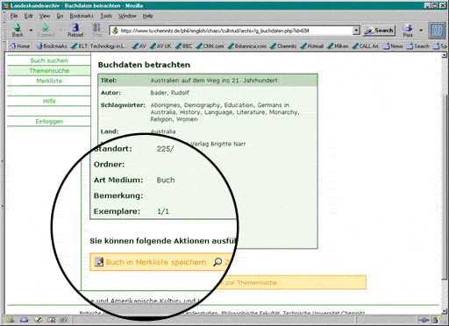This screenshot has height=326, width=449.
Task: Open Merkliste in the sidebar
Action: [49, 81]
